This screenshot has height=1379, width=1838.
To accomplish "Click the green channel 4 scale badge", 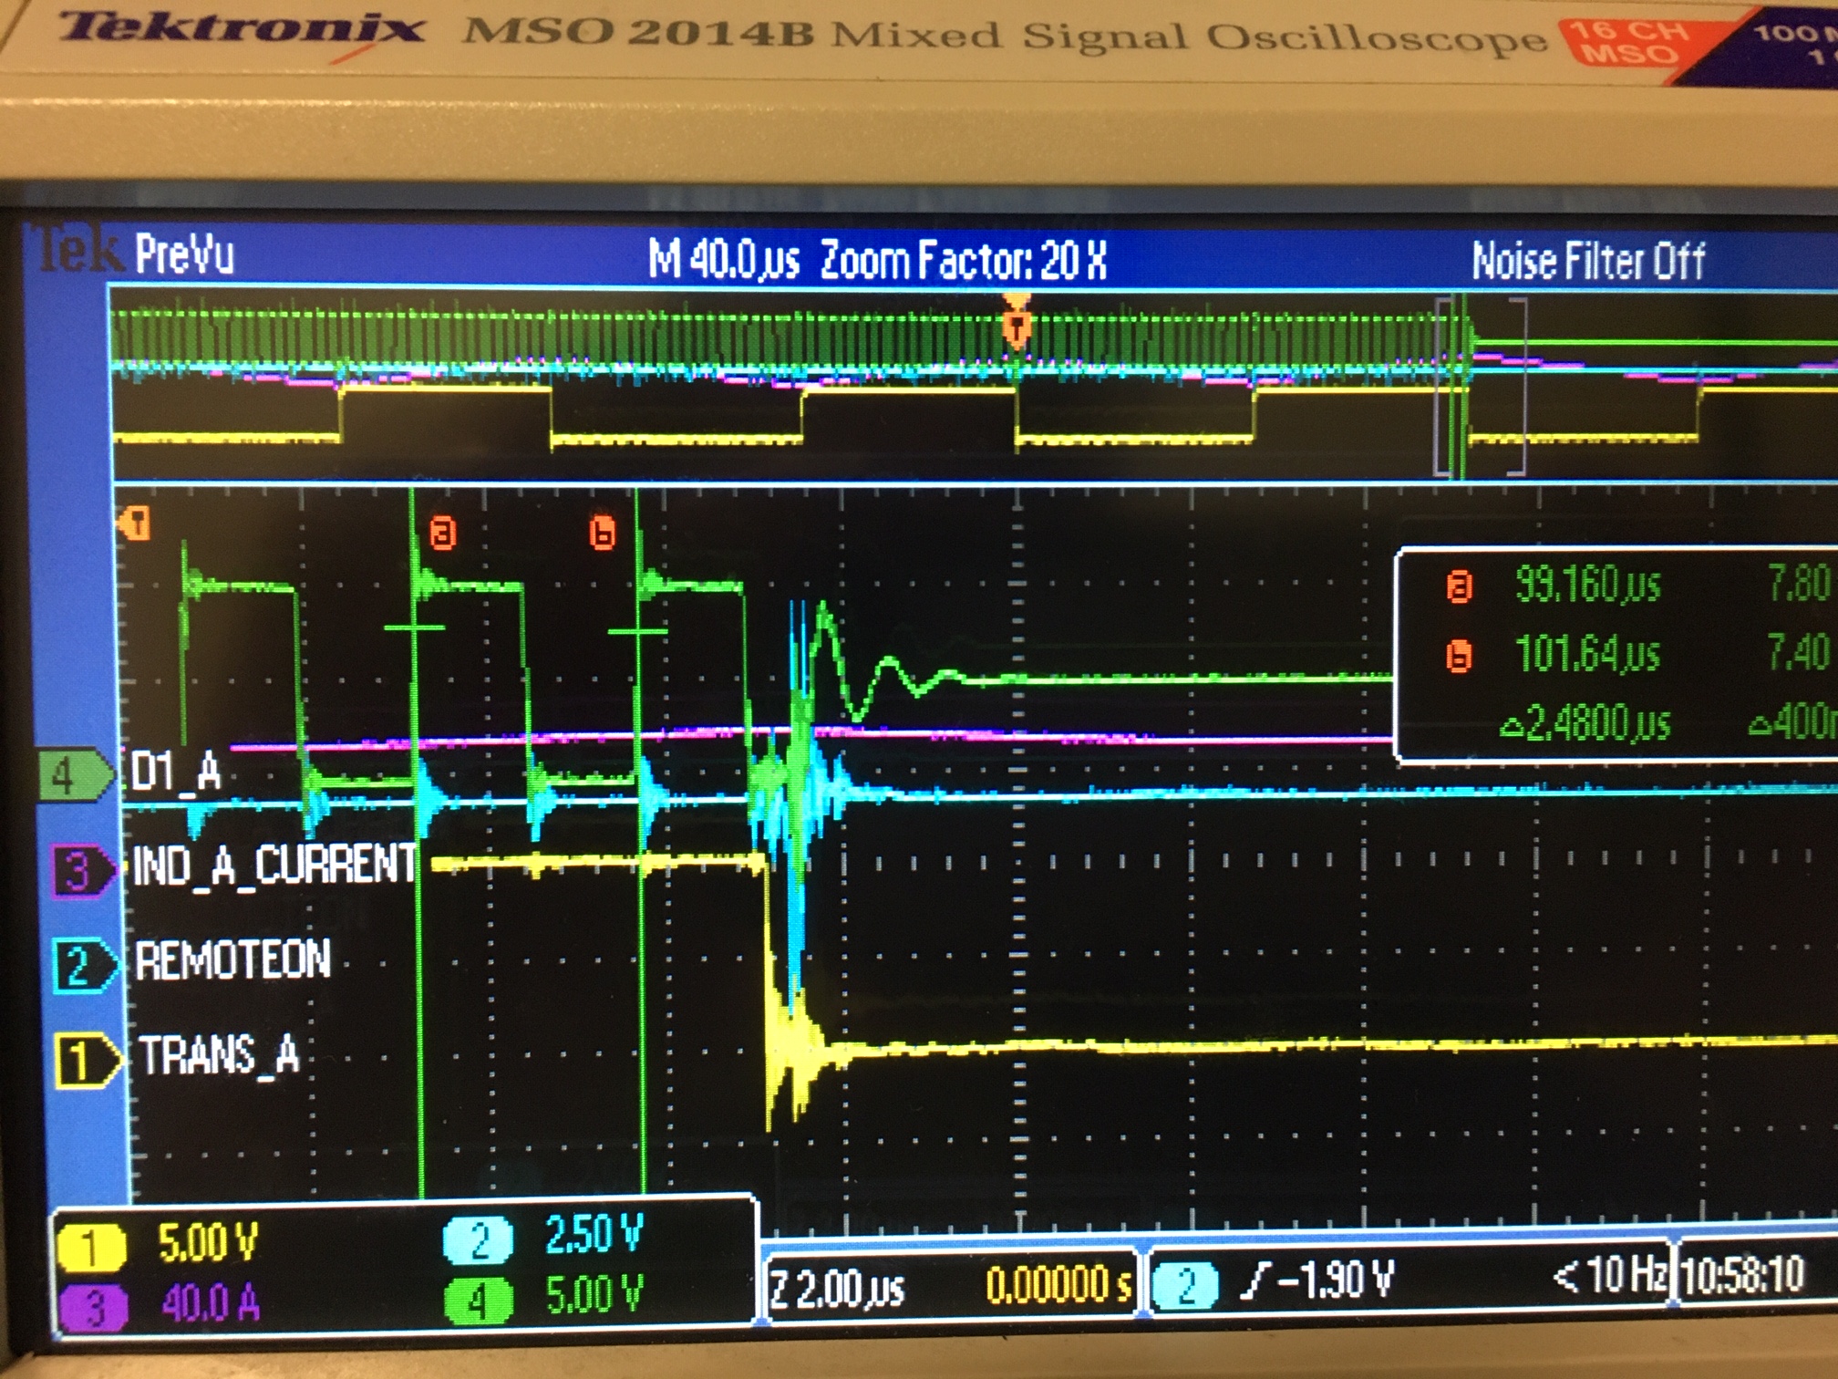I will (x=479, y=1300).
